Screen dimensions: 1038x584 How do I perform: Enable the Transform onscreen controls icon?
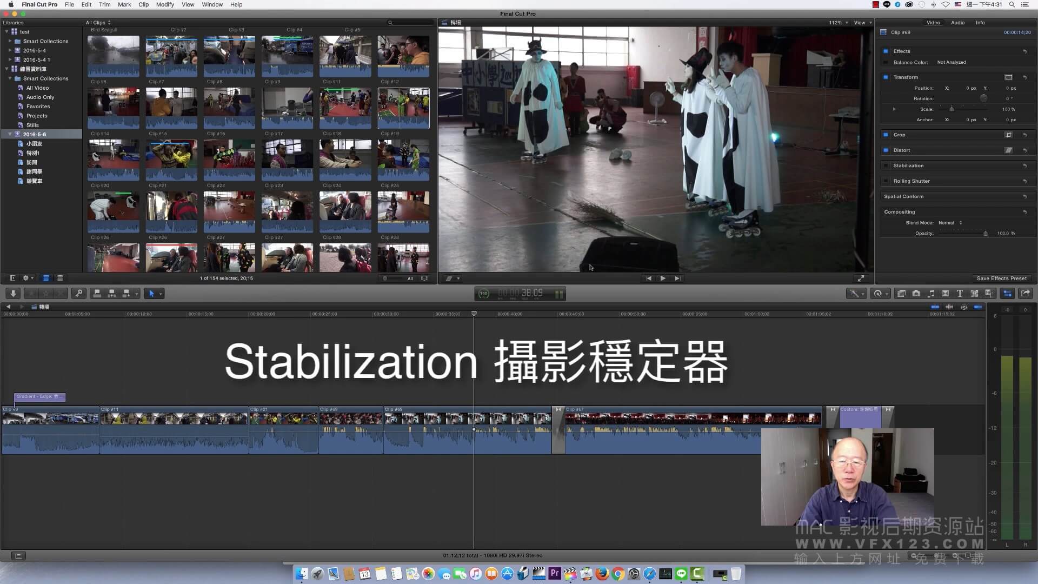tap(1008, 77)
